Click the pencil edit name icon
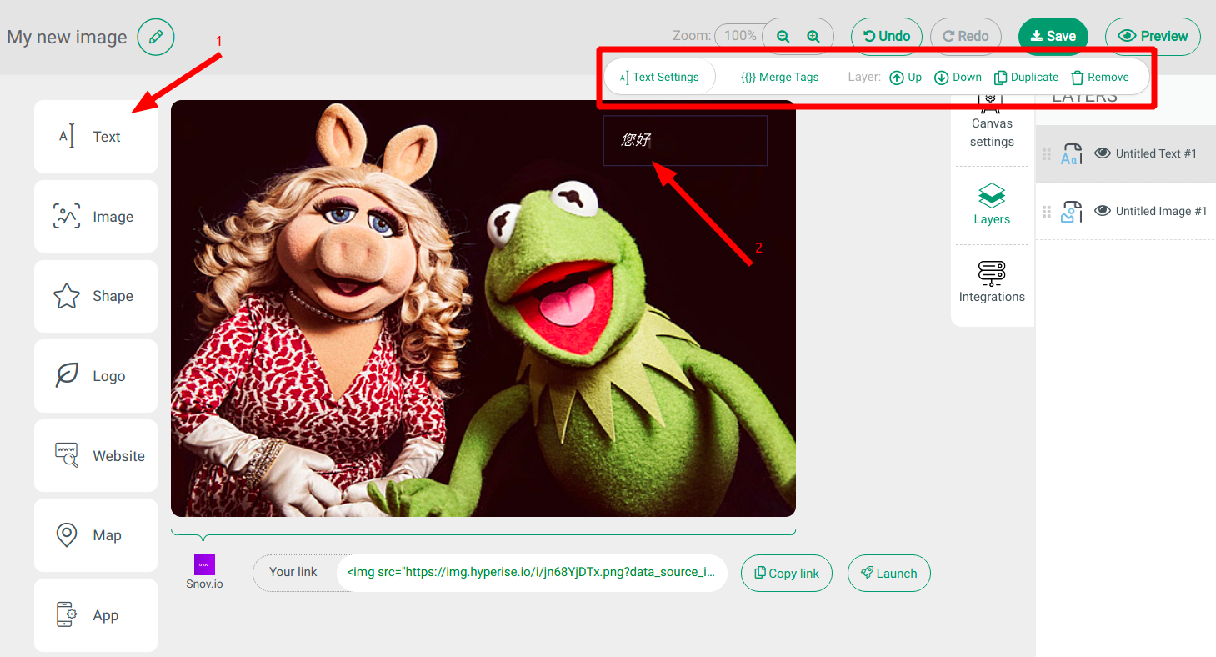Screen dimensions: 1216x657 click(156, 37)
